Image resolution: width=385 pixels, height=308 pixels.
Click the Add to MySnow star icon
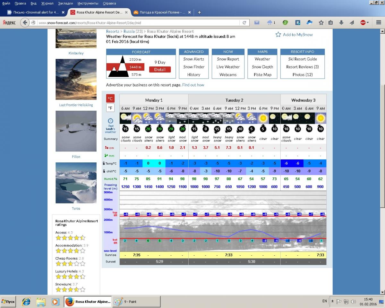click(278, 34)
